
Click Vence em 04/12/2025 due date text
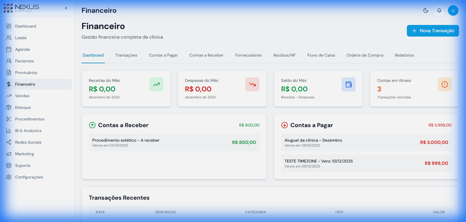[x=110, y=145]
